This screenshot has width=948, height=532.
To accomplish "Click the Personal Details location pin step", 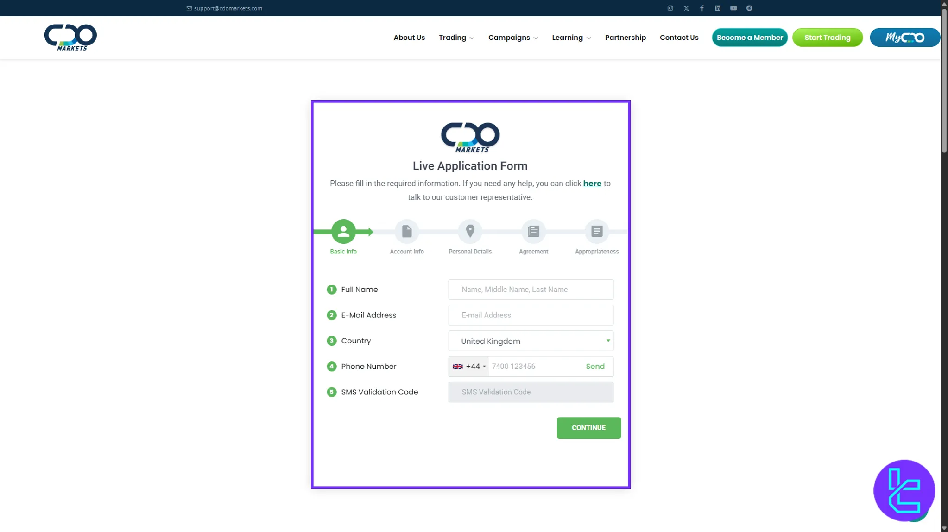I will (470, 231).
